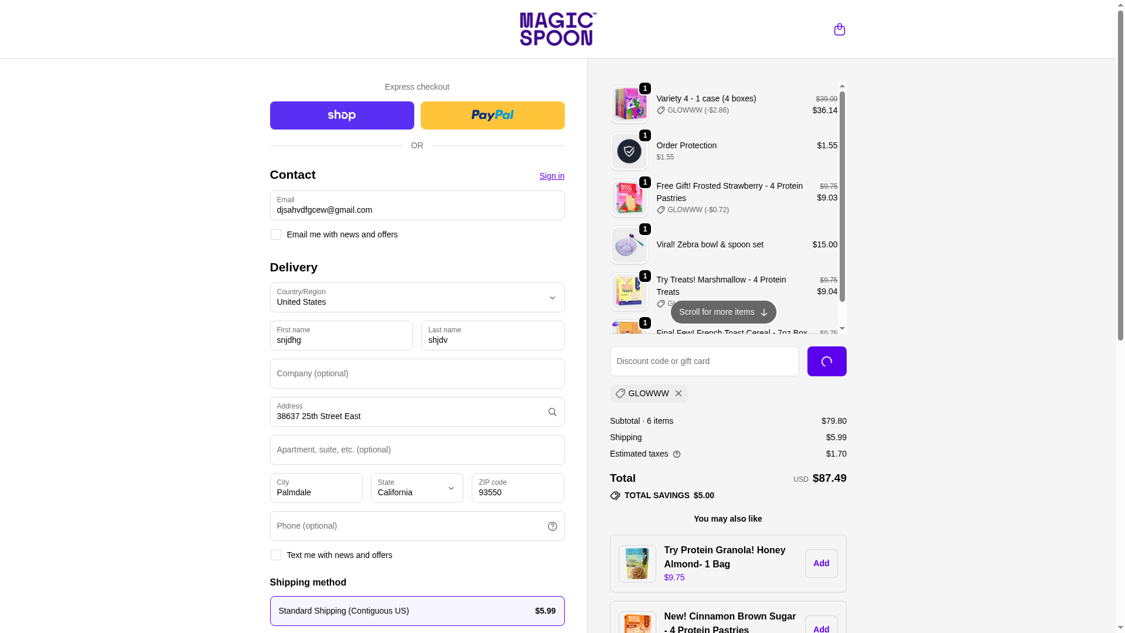Pay with PayPal express checkout
1125x633 pixels.
(492, 115)
